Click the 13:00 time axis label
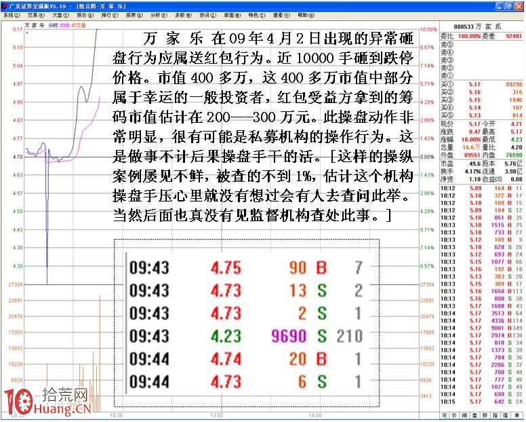 click(216, 415)
